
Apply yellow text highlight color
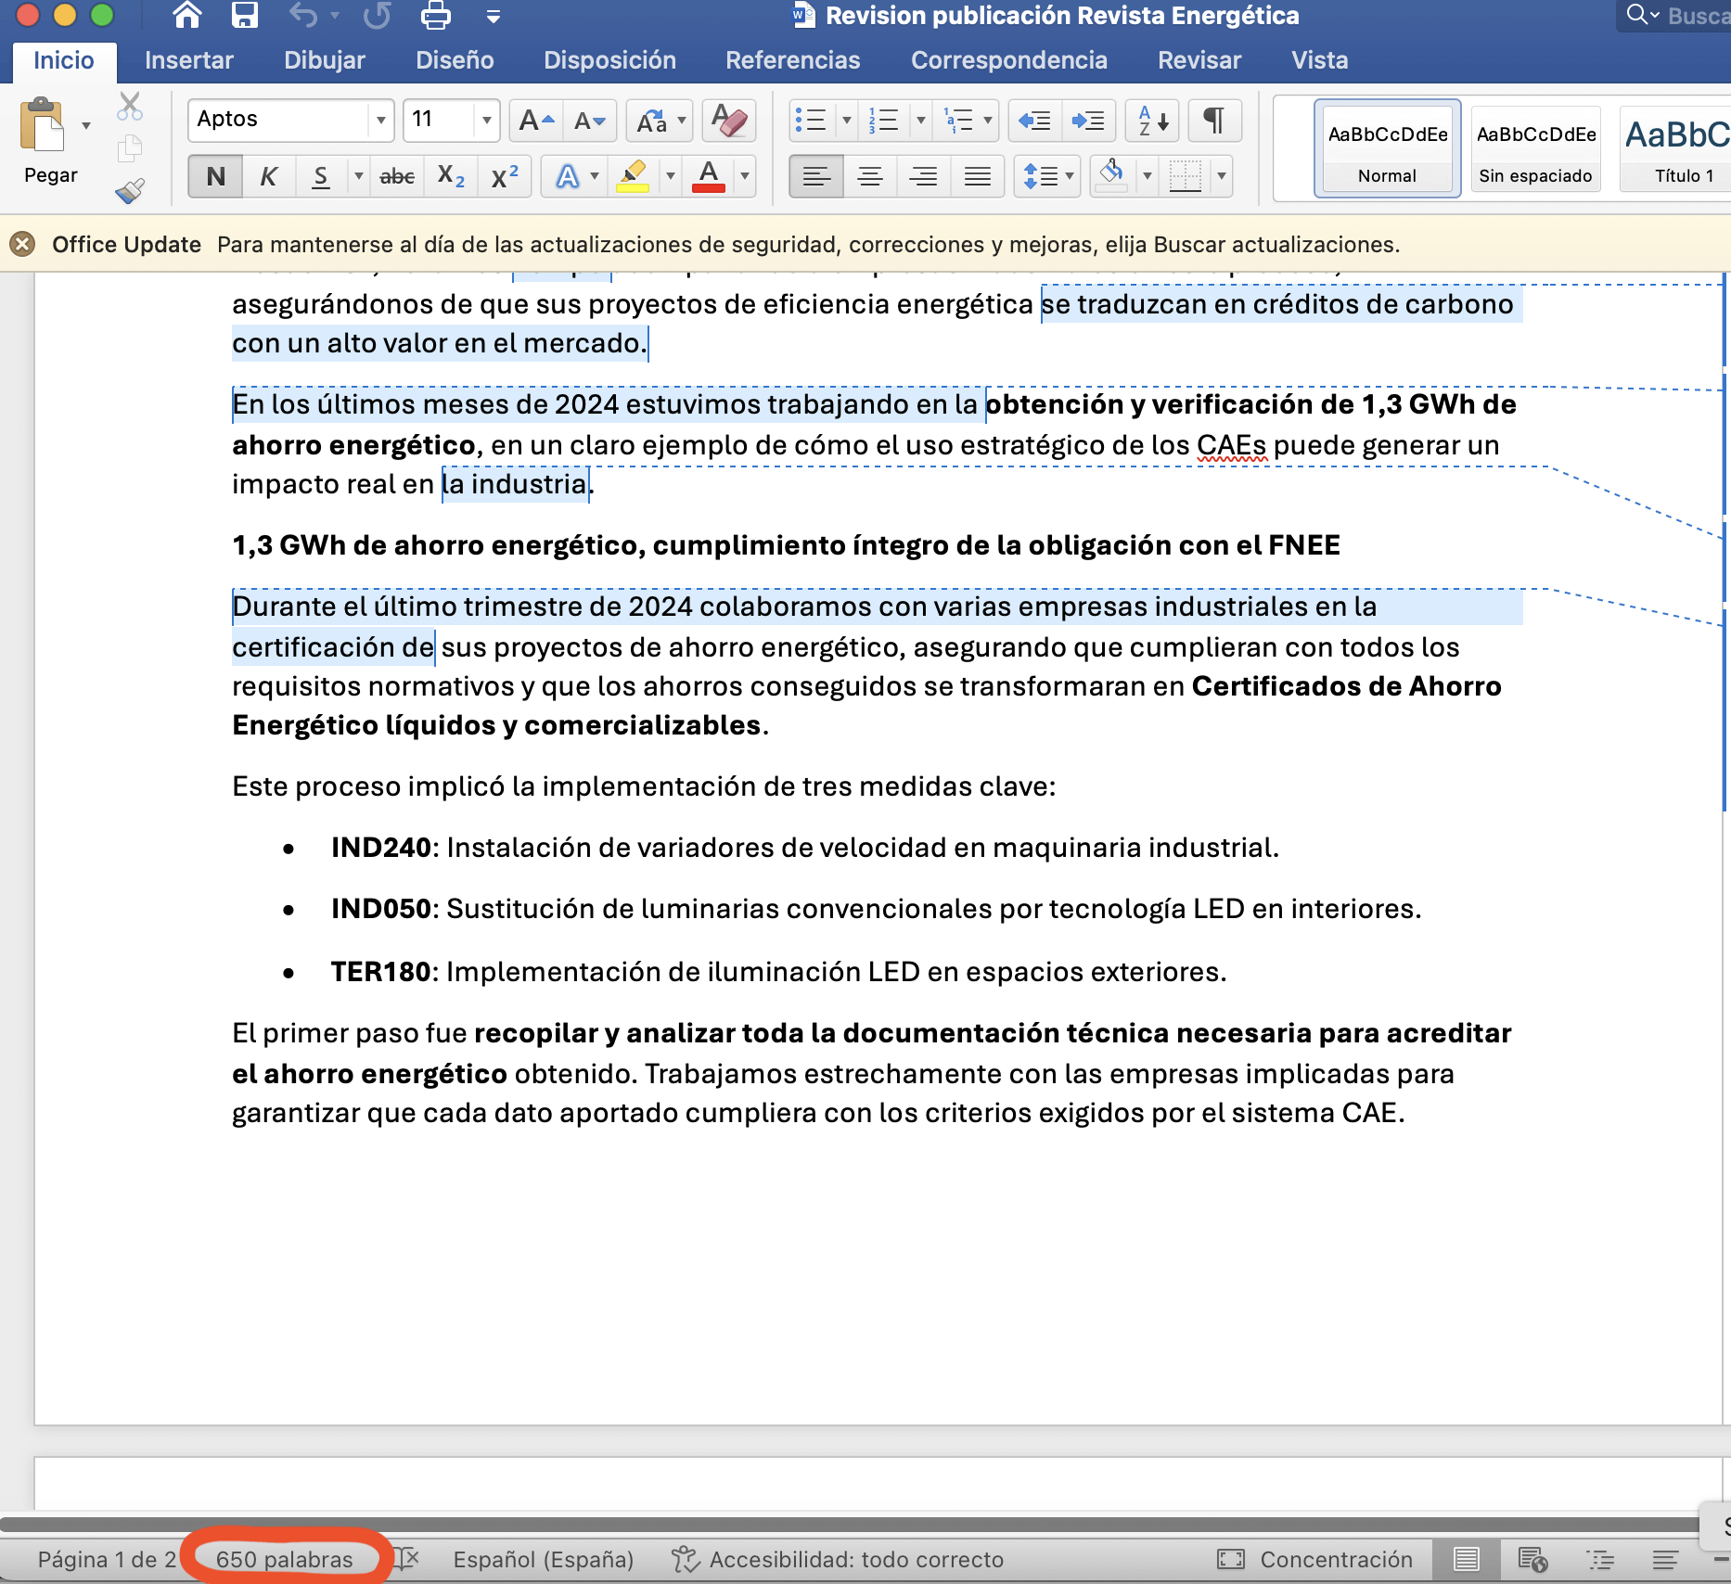tap(633, 176)
